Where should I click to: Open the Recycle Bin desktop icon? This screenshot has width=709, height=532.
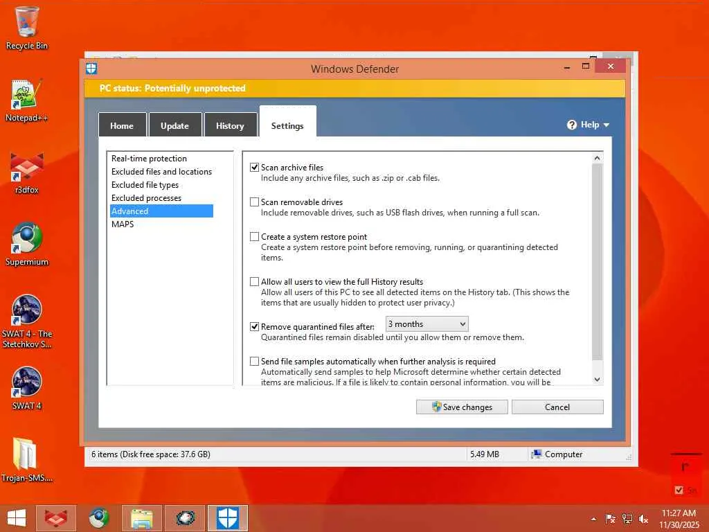(x=27, y=28)
